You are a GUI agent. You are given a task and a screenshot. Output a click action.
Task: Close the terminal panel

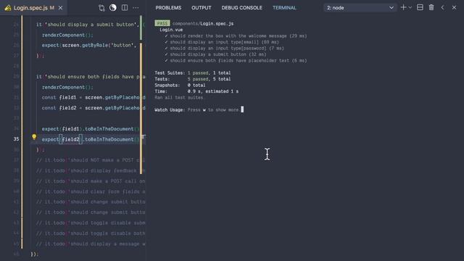[454, 8]
